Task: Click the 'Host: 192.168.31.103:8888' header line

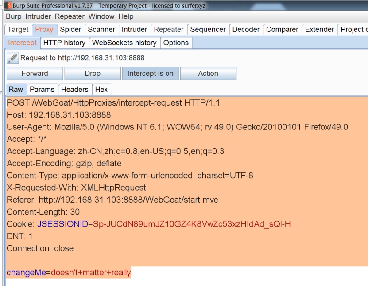Action: (58, 115)
